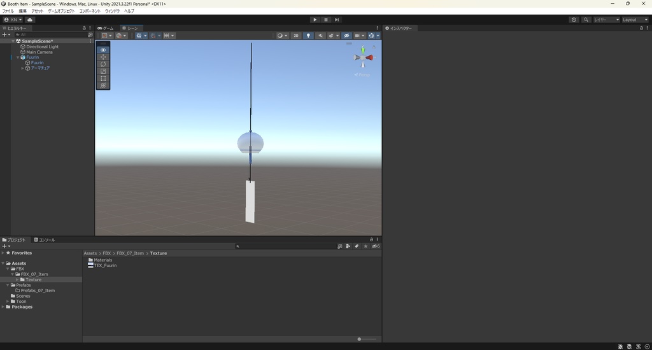
Task: Toggle scene audio button
Action: coord(320,36)
